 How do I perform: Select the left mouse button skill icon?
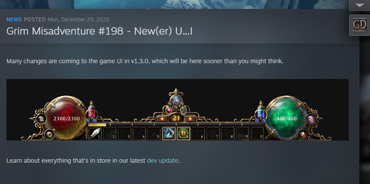(169, 134)
